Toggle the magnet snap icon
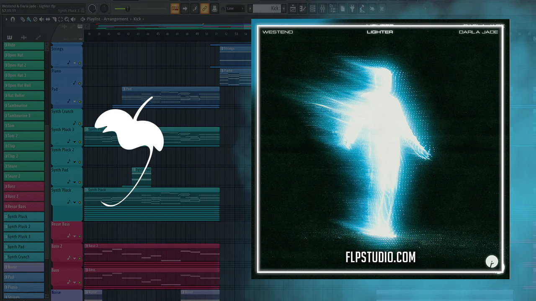 coord(13,19)
